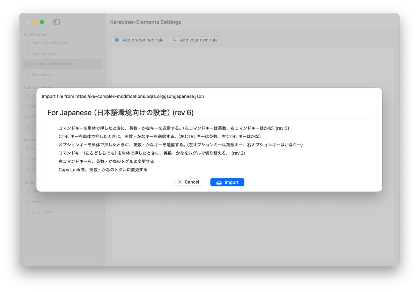Open Simple Modifications in the sidebar
The height and width of the screenshot is (292, 419).
(x=62, y=43)
